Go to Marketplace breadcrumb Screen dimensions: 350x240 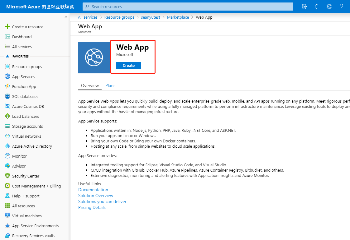click(x=178, y=17)
